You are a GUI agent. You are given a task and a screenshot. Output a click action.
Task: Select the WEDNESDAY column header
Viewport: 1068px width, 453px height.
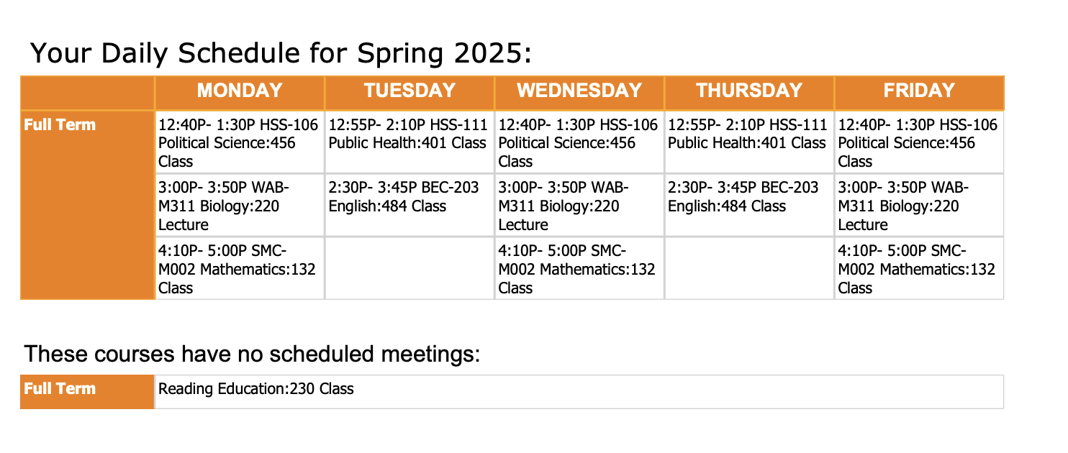579,91
